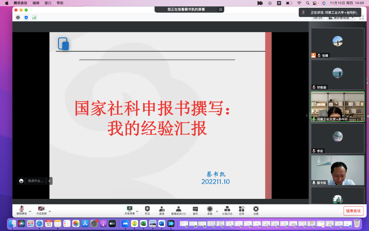Start recording with 录制 icon
This screenshot has height=231, width=369.
(x=210, y=209)
